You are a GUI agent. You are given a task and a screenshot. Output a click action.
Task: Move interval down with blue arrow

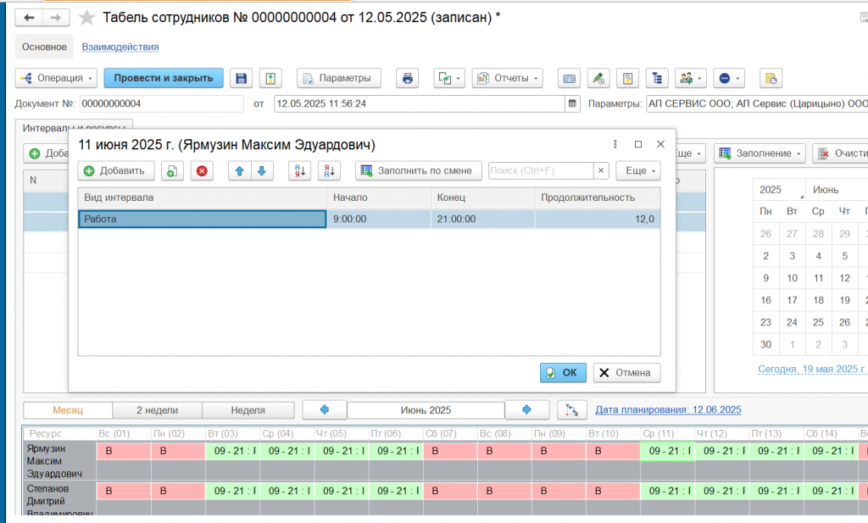pos(262,170)
